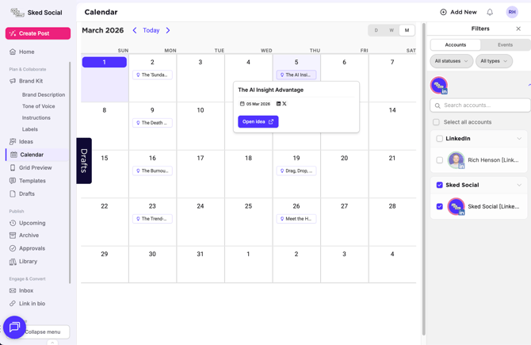Switch calendar to Day view
The width and height of the screenshot is (531, 345).
click(x=376, y=30)
